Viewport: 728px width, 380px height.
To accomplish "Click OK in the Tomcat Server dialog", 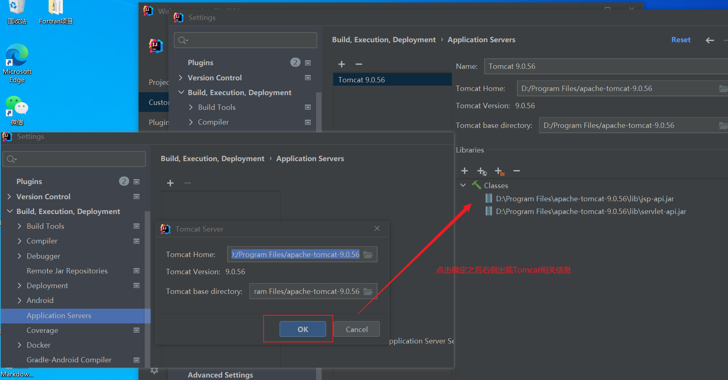I will pyautogui.click(x=303, y=329).
